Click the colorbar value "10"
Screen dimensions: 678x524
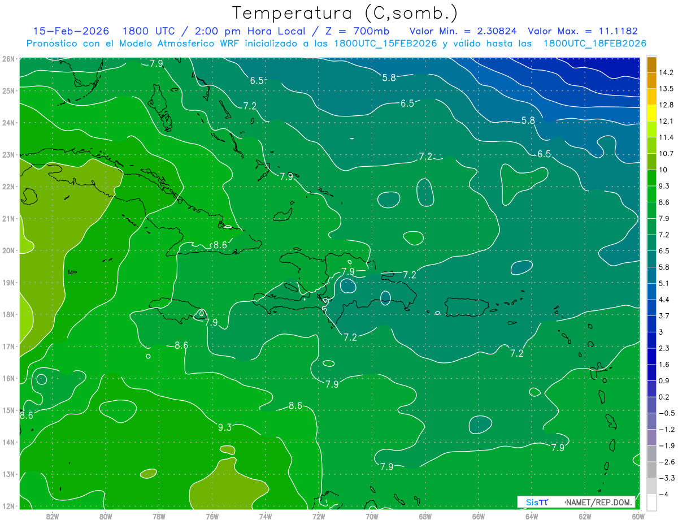(663, 170)
